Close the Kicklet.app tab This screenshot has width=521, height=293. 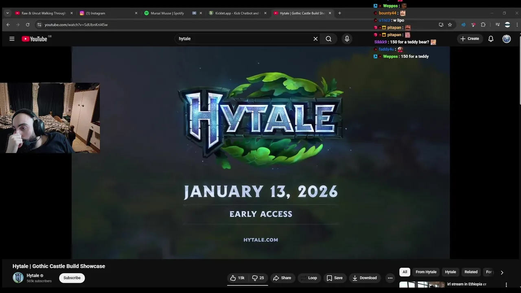pos(265,13)
